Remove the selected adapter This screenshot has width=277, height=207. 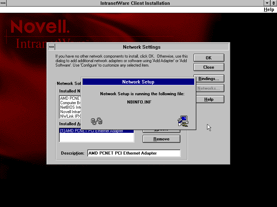tap(161, 139)
